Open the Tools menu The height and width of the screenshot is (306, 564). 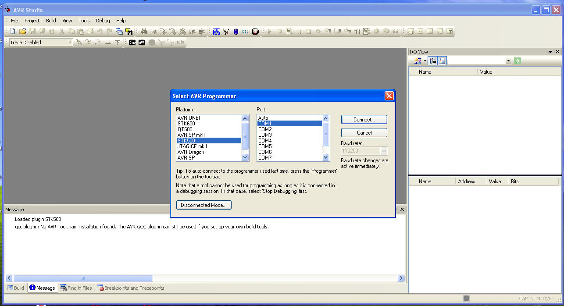click(x=84, y=21)
